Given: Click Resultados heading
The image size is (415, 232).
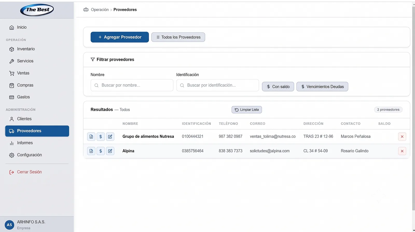Looking at the screenshot, I should (x=102, y=110).
